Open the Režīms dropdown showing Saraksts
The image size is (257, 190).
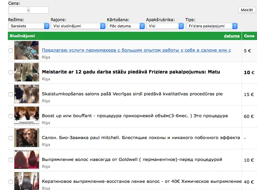coord(29,26)
